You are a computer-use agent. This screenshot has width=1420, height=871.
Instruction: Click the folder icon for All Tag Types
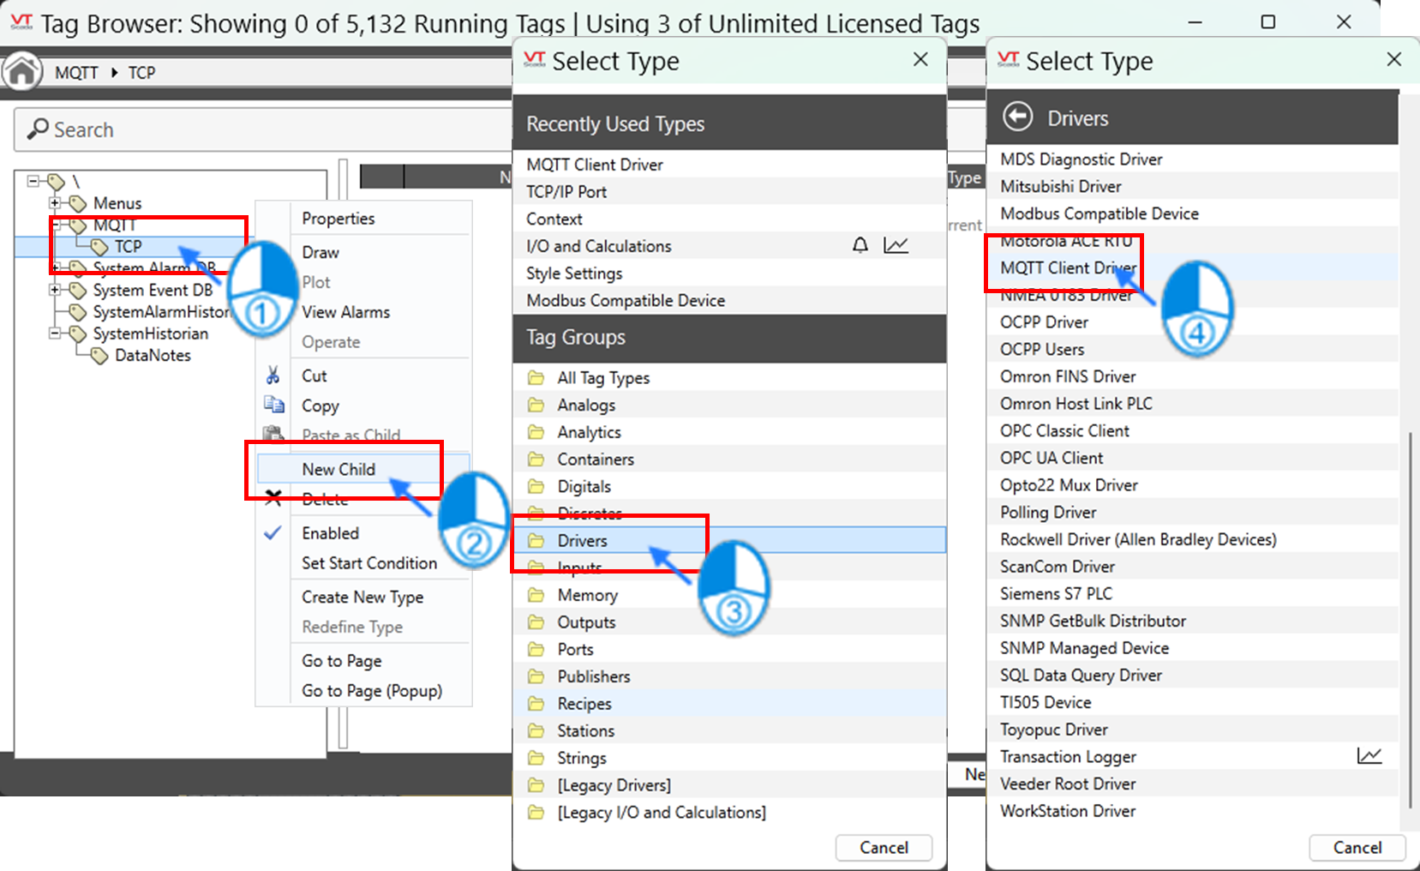point(536,378)
